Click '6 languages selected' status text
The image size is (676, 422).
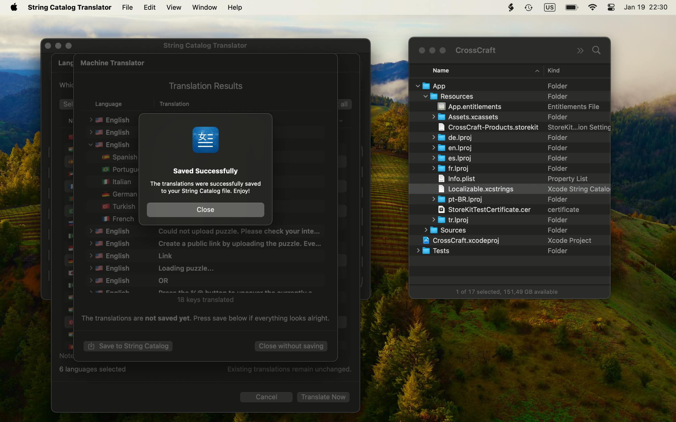point(92,369)
